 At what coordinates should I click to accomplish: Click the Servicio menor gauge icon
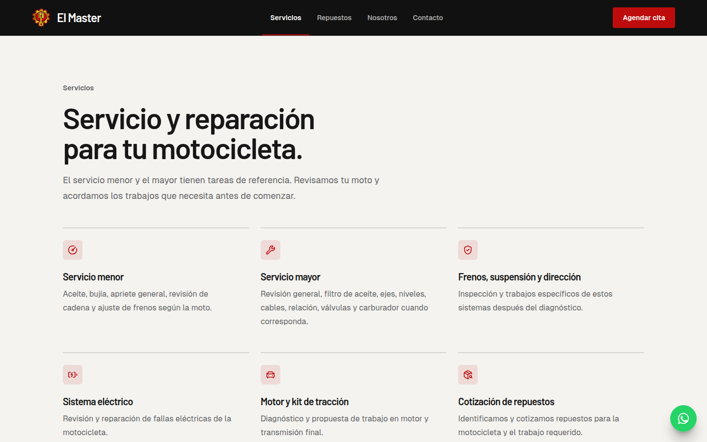[x=73, y=250]
